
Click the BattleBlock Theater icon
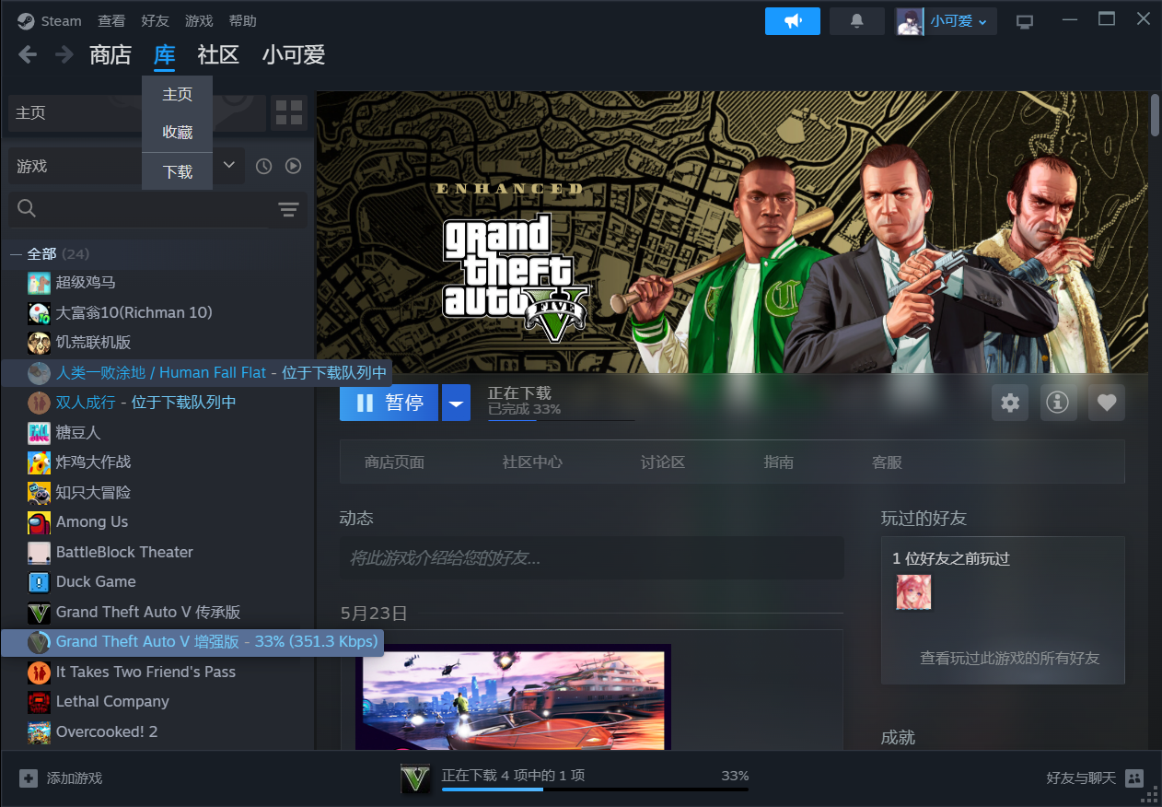tap(39, 553)
